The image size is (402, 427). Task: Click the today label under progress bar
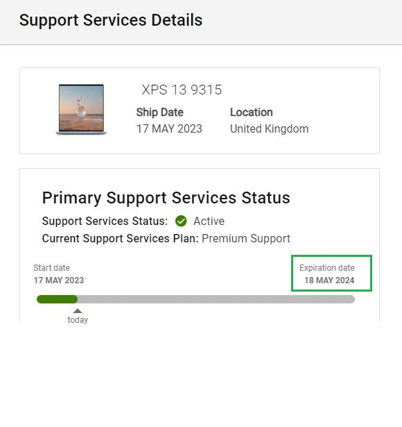point(78,319)
